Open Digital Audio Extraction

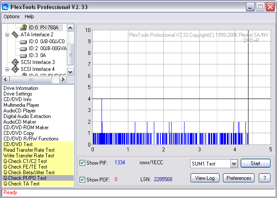click(27, 116)
